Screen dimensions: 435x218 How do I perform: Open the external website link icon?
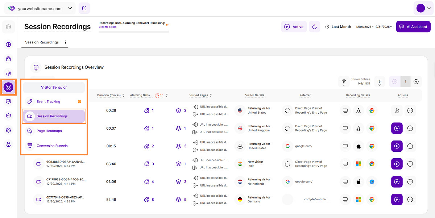pyautogui.click(x=84, y=8)
